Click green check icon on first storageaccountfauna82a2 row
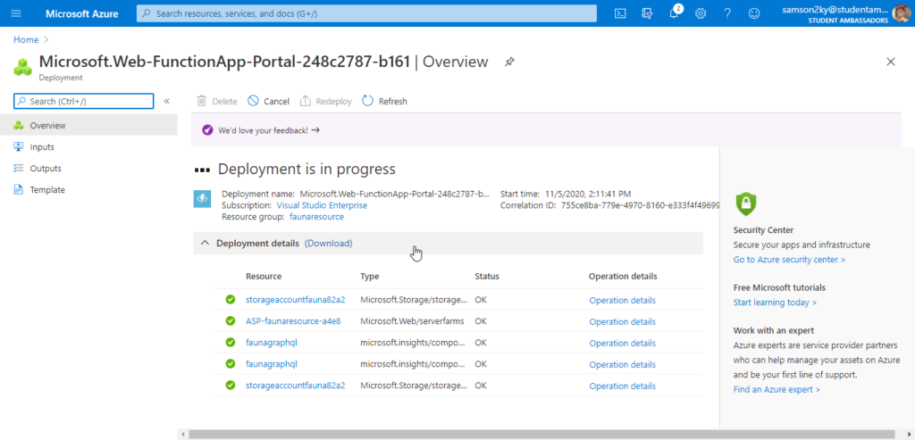This screenshot has height=440, width=915. (x=230, y=300)
